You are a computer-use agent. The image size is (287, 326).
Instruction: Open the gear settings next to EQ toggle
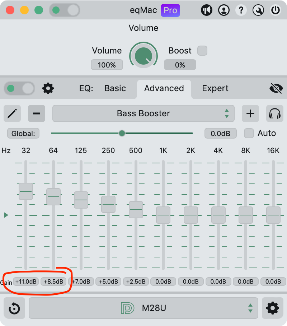(48, 88)
